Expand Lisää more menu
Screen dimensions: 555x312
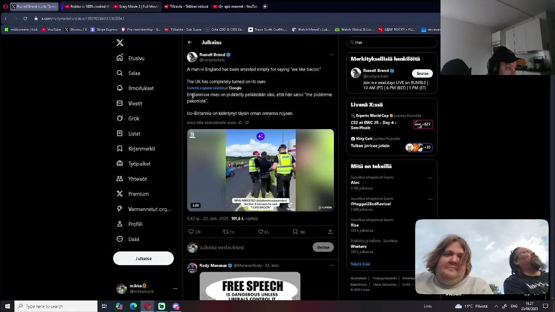pyautogui.click(x=128, y=239)
